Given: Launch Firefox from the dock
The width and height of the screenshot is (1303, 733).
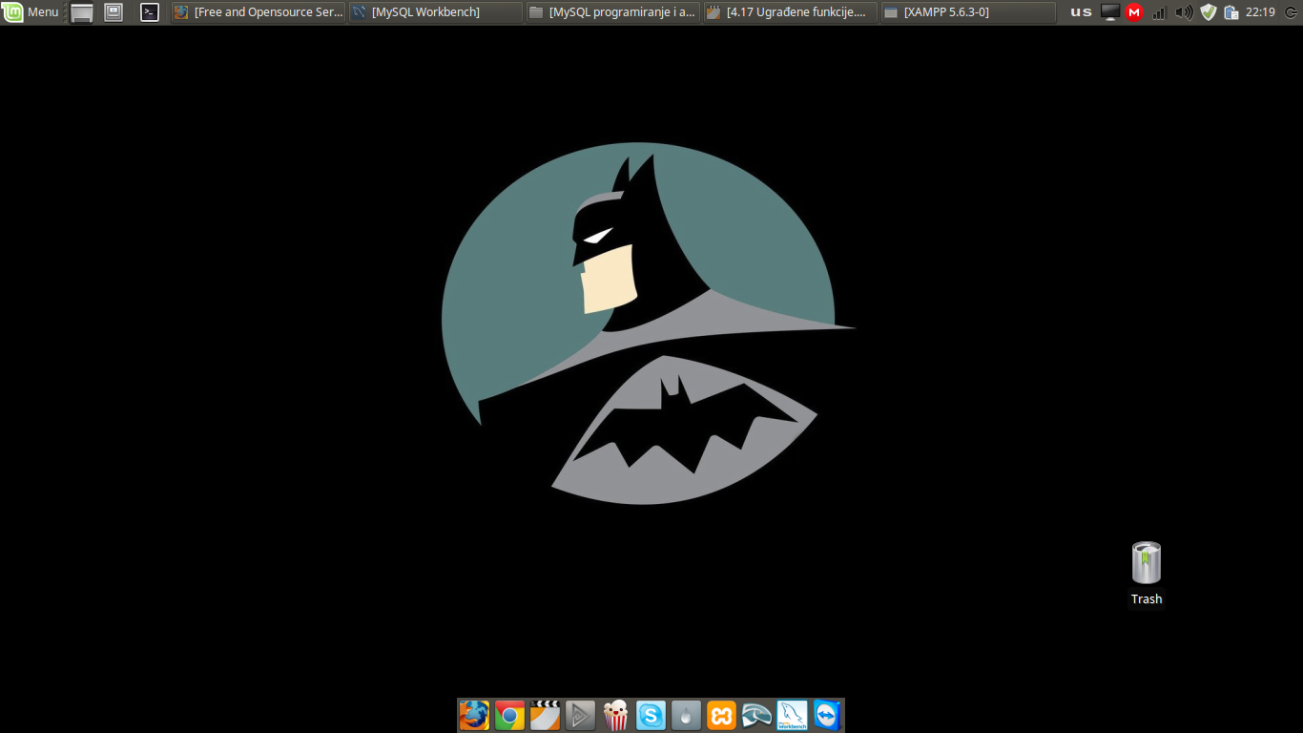Looking at the screenshot, I should click(x=474, y=715).
